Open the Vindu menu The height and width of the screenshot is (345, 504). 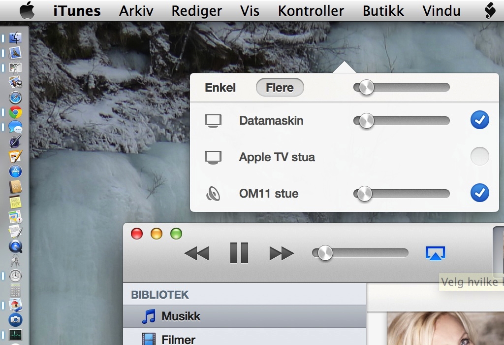click(x=441, y=11)
